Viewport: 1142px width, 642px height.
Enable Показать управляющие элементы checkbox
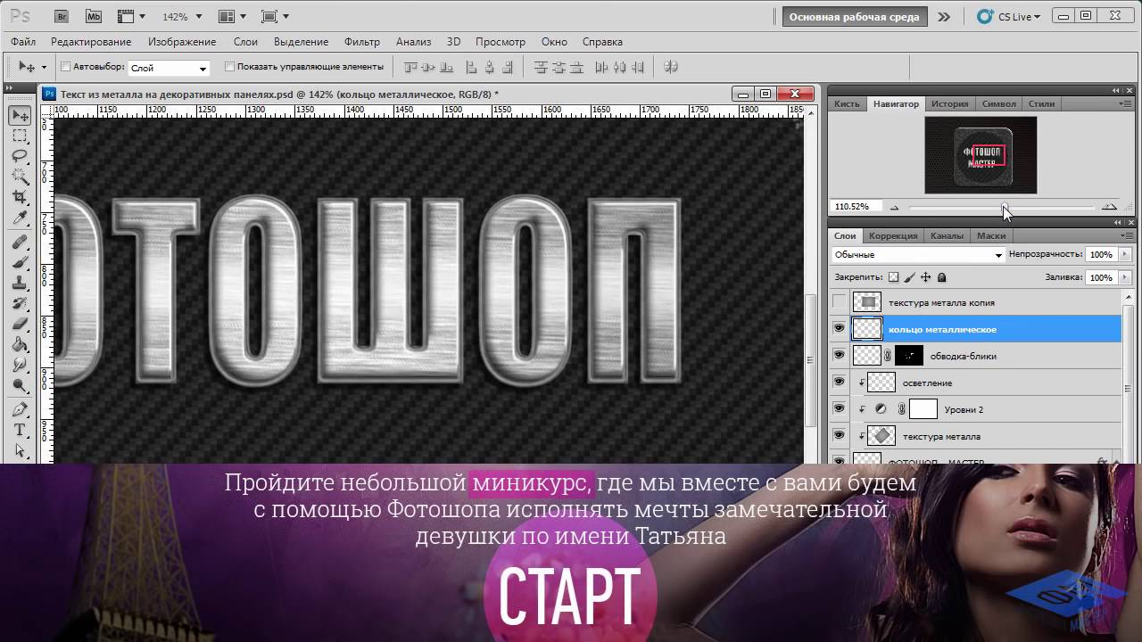click(229, 67)
